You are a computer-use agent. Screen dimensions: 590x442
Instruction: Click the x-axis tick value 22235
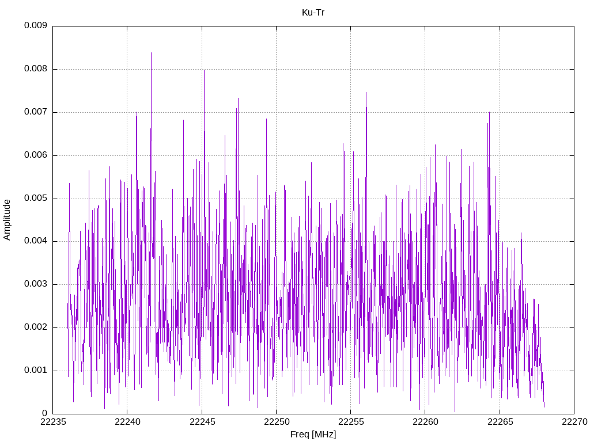click(x=52, y=422)
